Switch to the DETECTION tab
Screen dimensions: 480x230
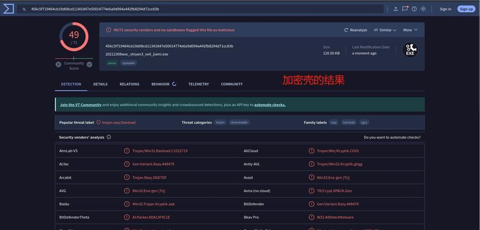point(71,84)
